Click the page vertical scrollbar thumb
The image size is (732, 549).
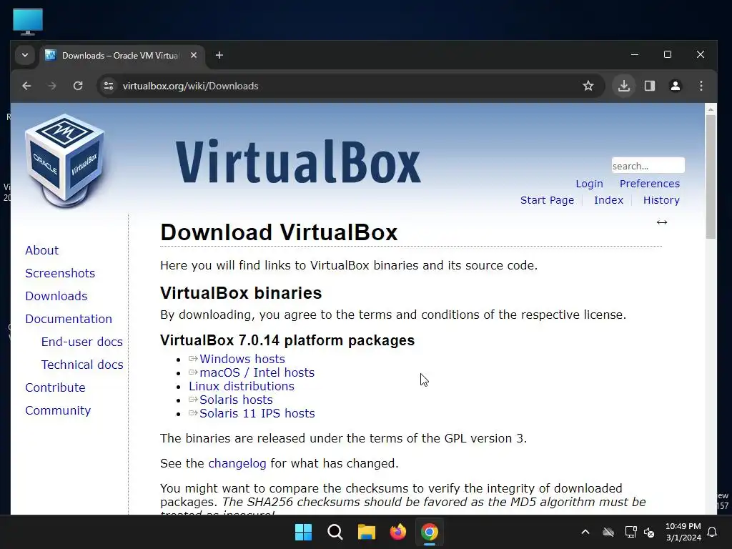click(x=711, y=177)
